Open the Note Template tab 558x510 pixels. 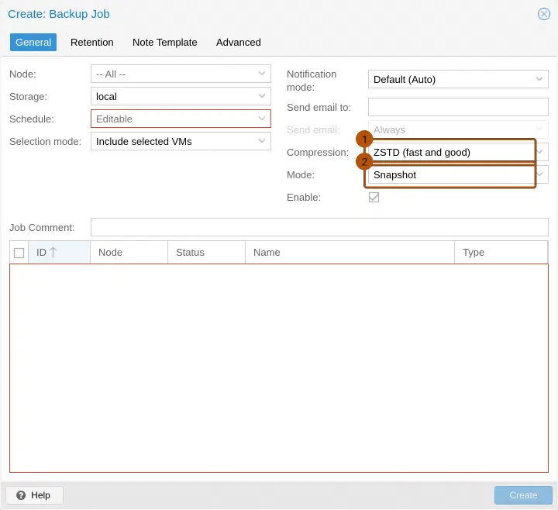(165, 43)
